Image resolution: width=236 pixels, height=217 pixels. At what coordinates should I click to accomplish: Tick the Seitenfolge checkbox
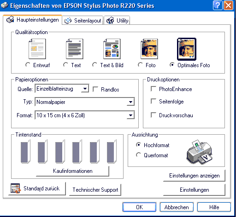[x=153, y=101]
